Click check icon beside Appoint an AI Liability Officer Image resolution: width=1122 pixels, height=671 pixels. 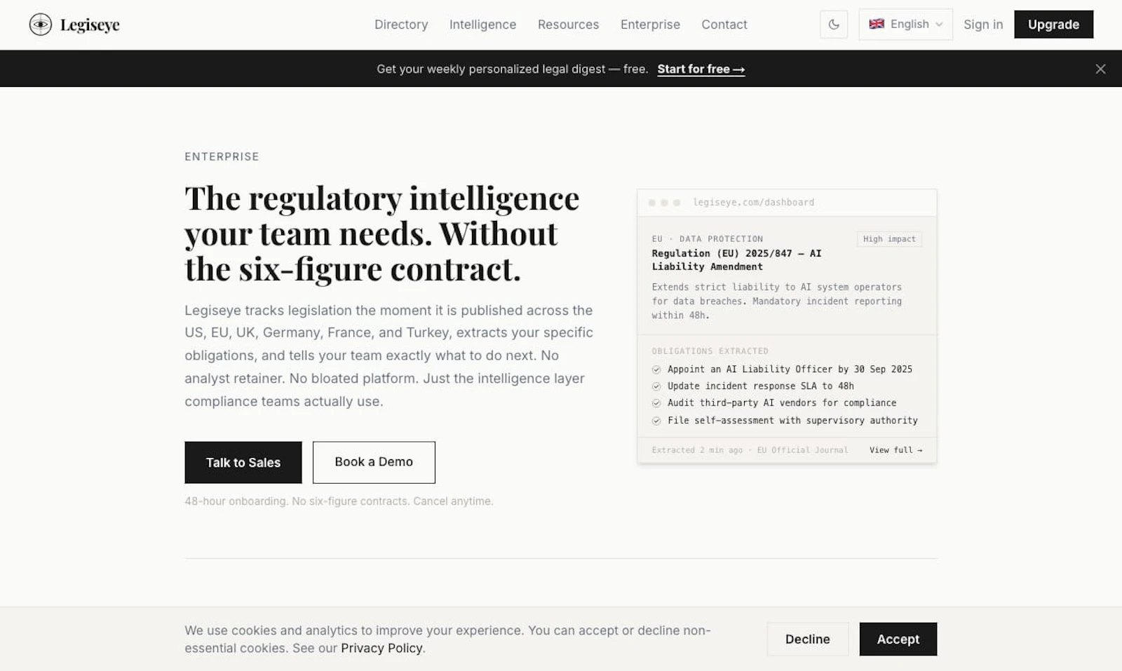click(656, 370)
